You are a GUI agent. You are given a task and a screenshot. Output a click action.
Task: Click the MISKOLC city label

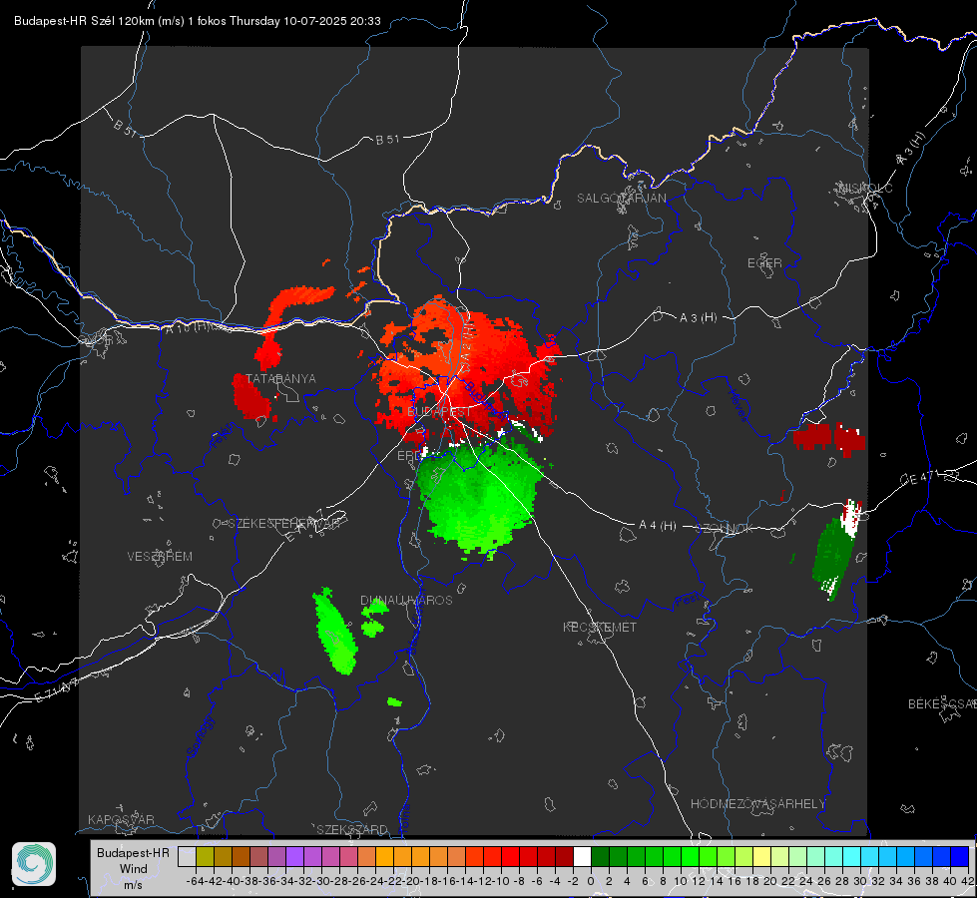866,188
